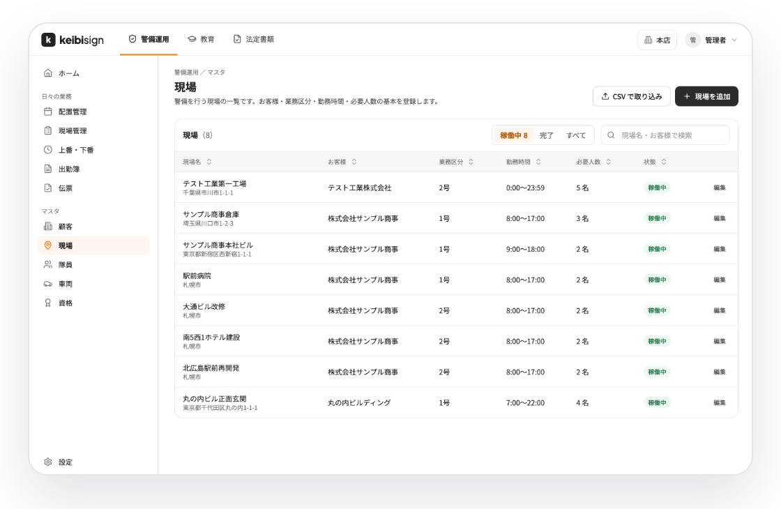Edit the 大通ビル改修 row
781x509 pixels.
point(719,311)
